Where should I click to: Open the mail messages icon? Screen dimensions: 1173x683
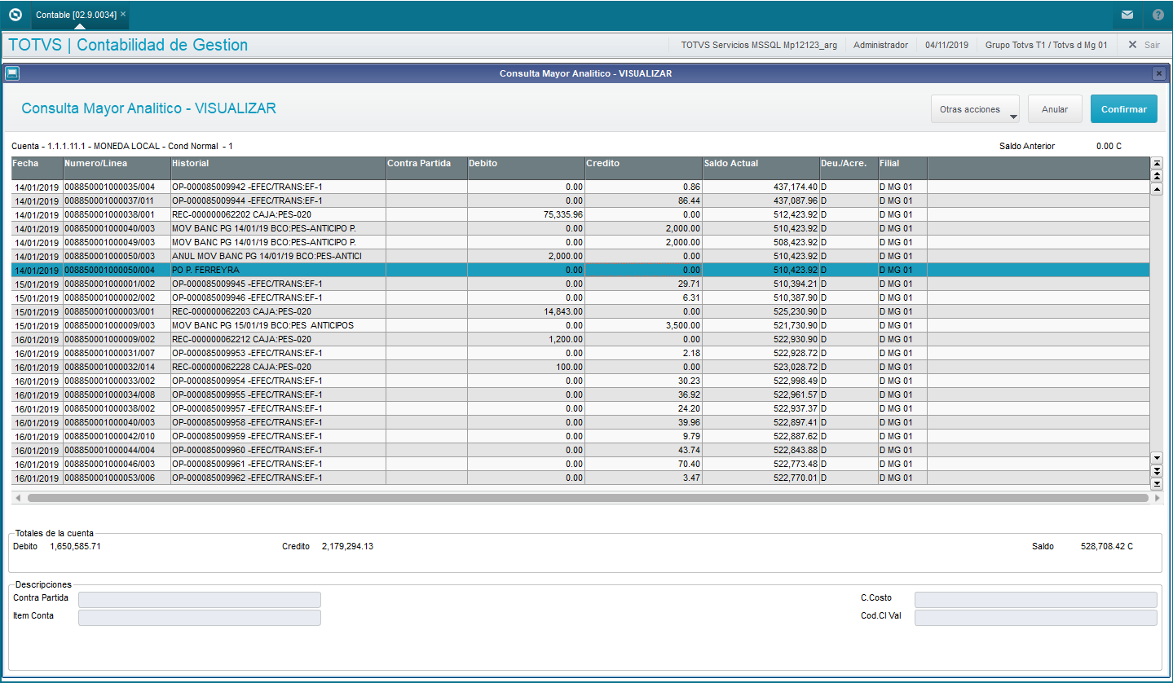tap(1127, 15)
